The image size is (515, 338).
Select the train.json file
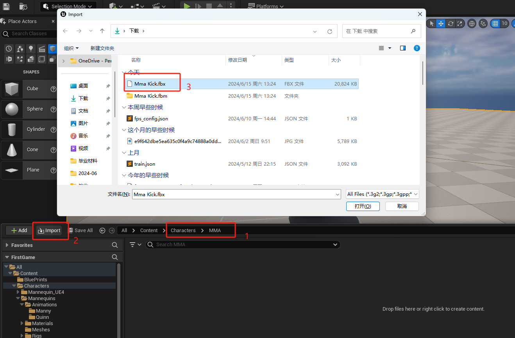[241, 164]
